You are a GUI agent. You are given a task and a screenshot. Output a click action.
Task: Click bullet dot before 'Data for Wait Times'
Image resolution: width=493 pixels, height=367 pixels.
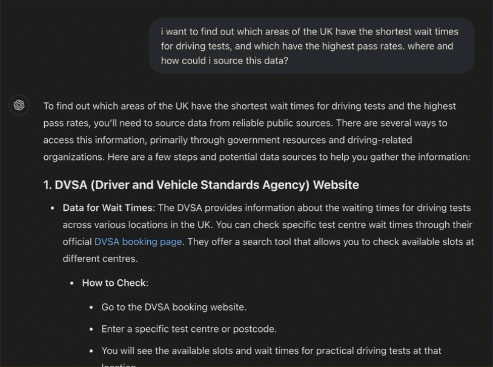pos(53,208)
